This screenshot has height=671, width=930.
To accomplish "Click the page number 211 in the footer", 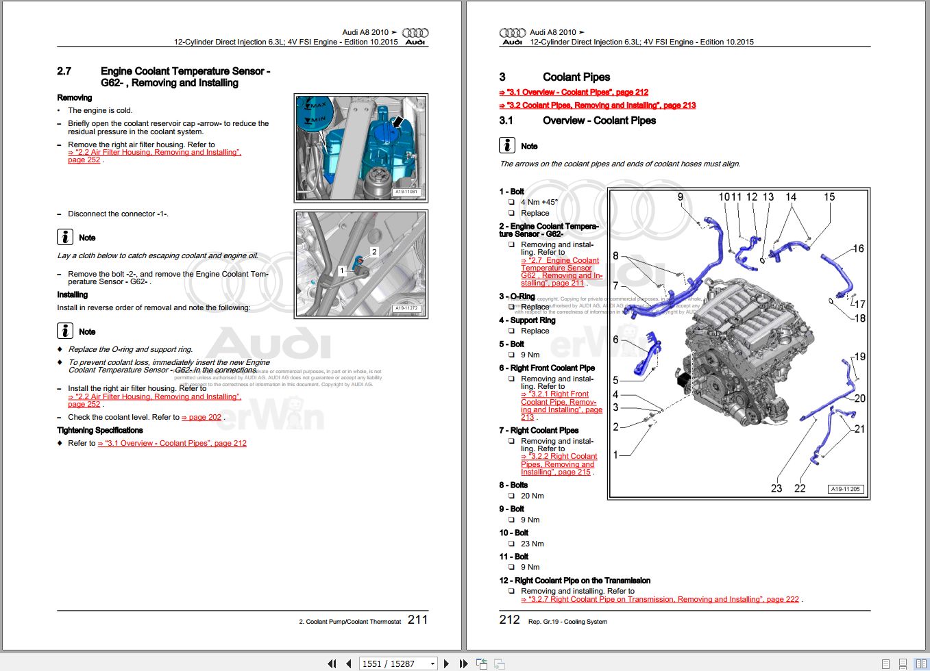I will (x=417, y=620).
